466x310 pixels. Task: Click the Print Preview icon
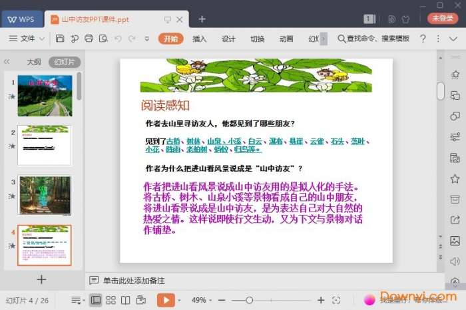click(x=103, y=39)
